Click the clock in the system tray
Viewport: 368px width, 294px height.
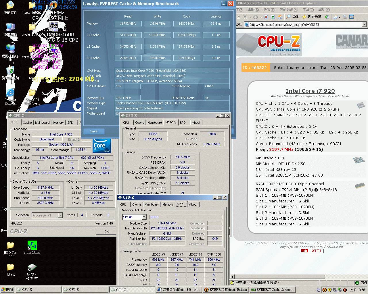point(357,290)
